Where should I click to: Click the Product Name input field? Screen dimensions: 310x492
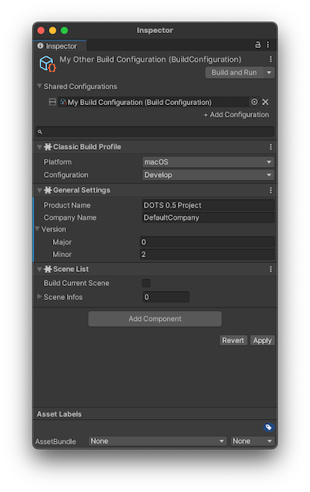click(x=208, y=205)
